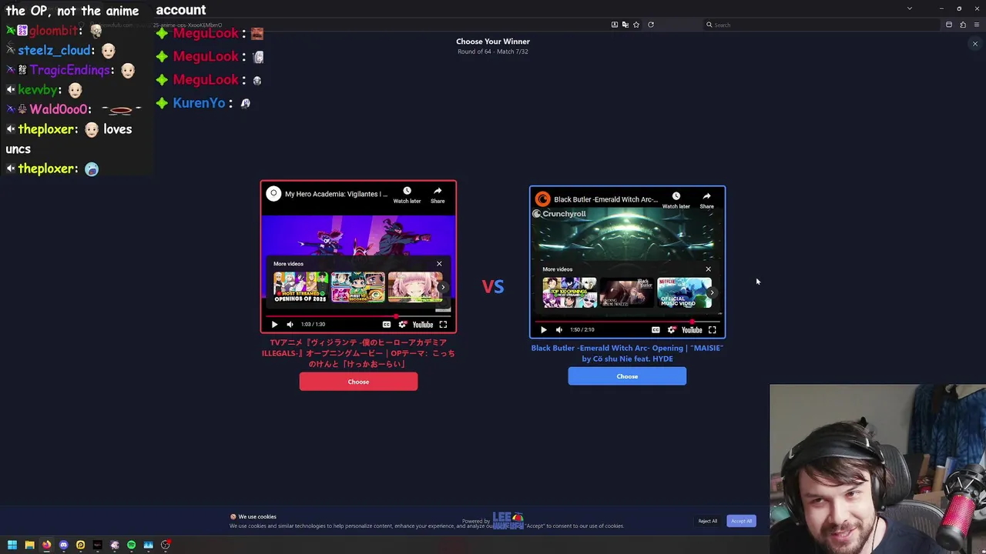This screenshot has height=554, width=986.
Task: Click Watch later on My Hero Academia video
Action: [407, 194]
